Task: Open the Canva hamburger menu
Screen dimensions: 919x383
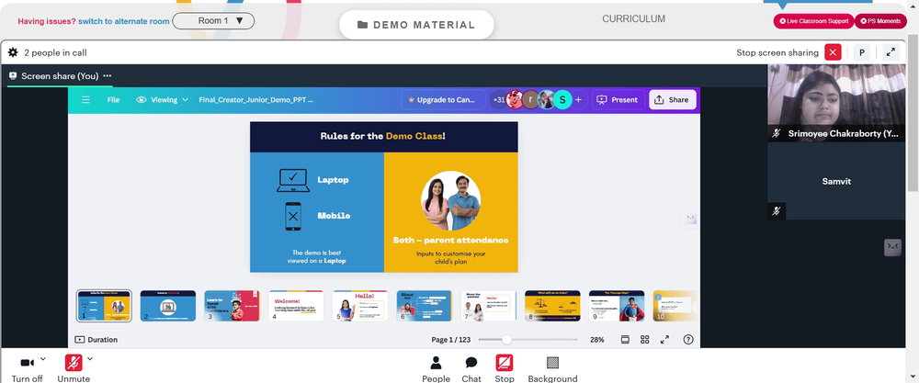Action: pos(85,99)
